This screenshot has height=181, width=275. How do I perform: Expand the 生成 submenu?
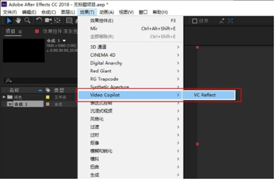(131, 175)
